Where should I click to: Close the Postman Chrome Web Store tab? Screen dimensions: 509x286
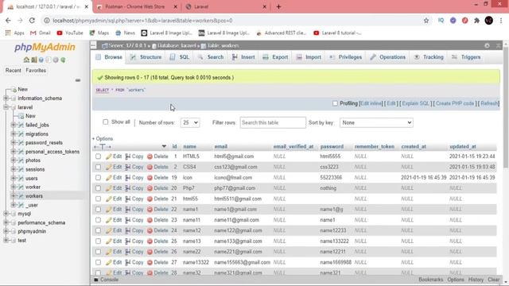pos(175,6)
